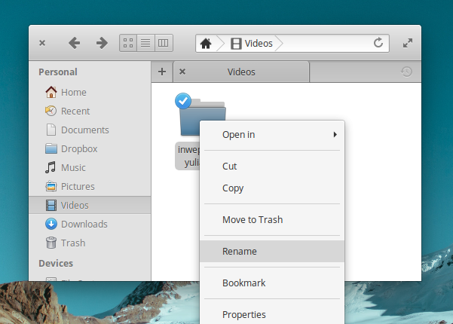Open Downloads in the sidebar
This screenshot has width=453, height=324.
84,224
